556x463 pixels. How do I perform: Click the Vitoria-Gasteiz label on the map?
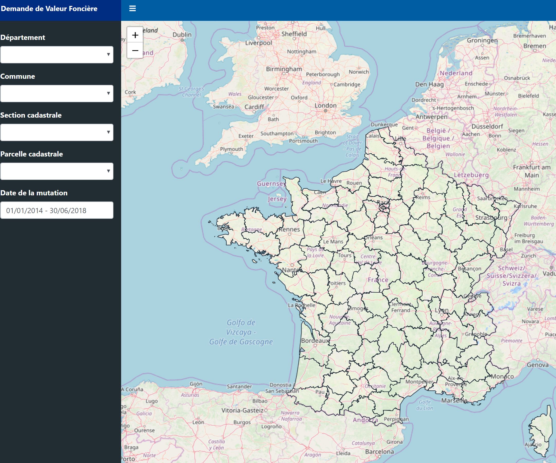pos(243,410)
